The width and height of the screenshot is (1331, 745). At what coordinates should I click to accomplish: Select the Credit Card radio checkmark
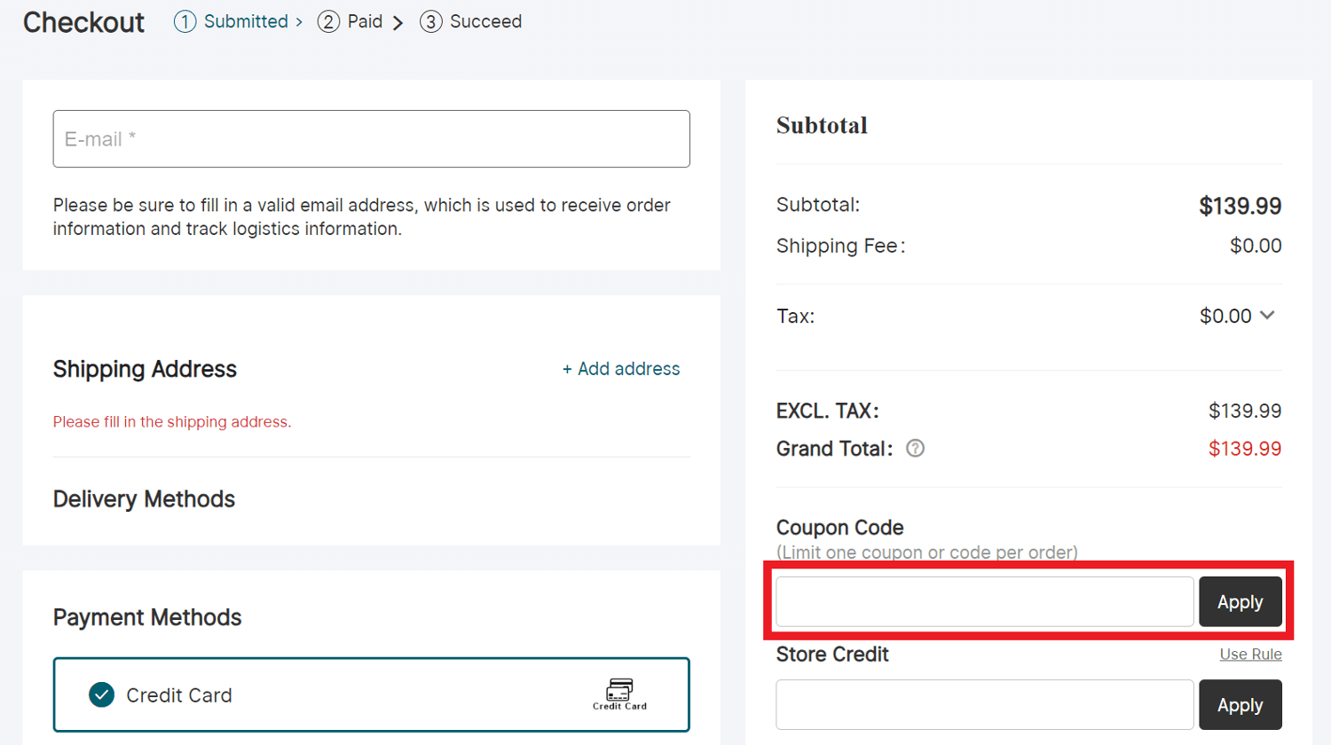click(x=102, y=694)
